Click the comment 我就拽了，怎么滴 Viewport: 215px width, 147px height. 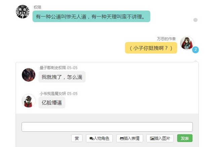pyautogui.click(x=62, y=77)
